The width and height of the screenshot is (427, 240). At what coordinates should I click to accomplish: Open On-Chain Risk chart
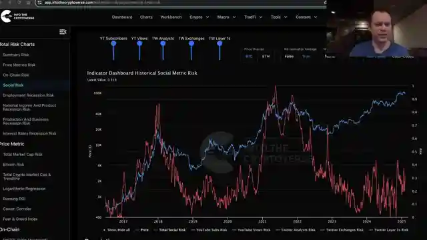pyautogui.click(x=16, y=75)
